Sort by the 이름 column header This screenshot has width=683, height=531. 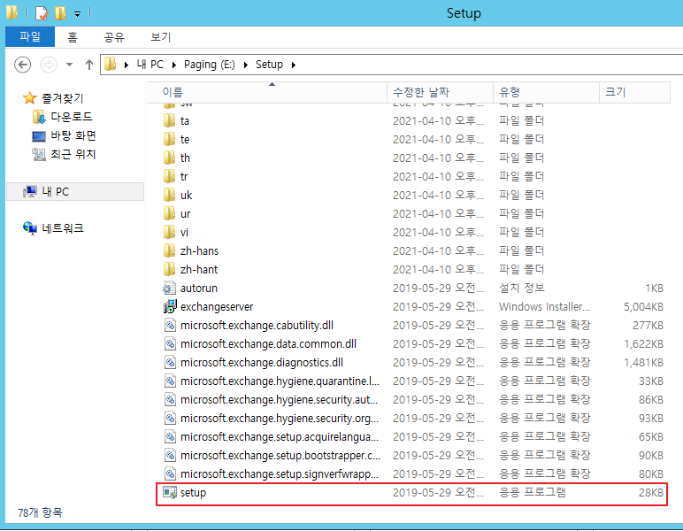click(266, 92)
